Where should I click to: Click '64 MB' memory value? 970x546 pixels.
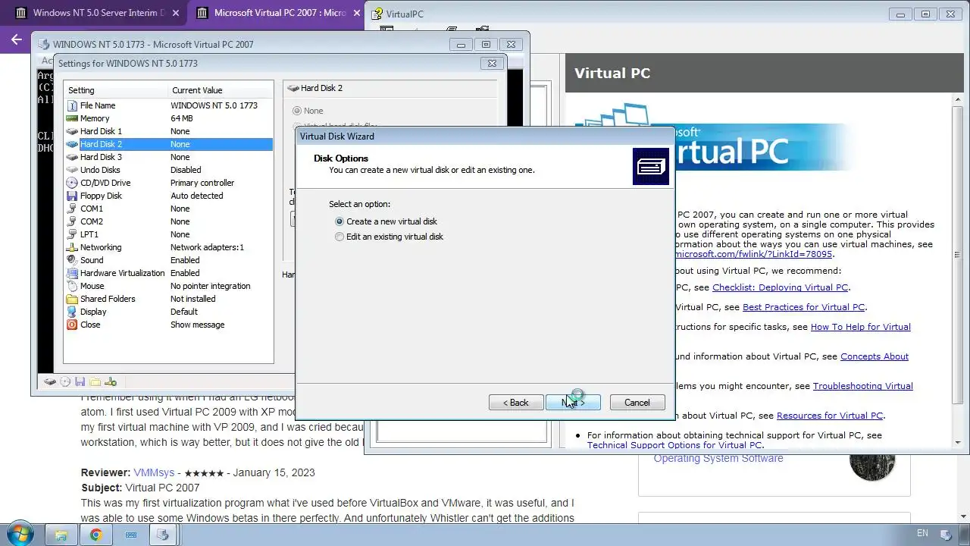coord(182,118)
